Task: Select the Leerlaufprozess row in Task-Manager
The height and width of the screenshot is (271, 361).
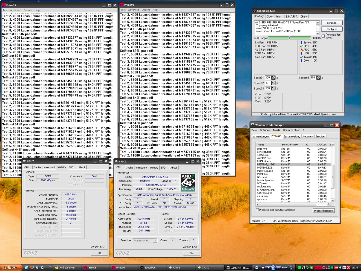Action: coord(293,180)
